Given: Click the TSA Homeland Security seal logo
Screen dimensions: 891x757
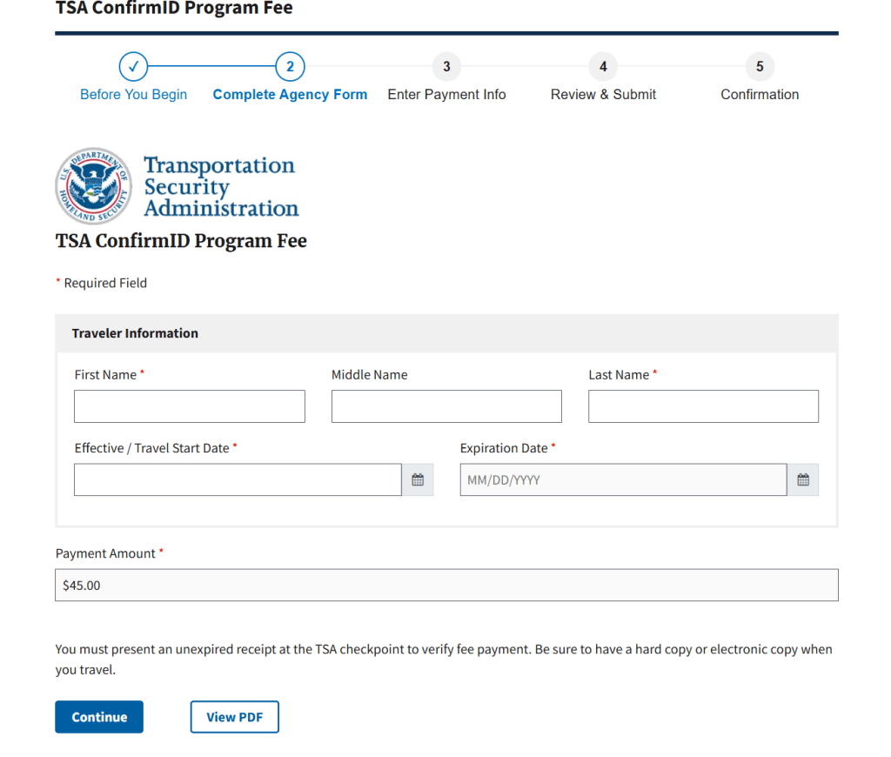Looking at the screenshot, I should coord(93,186).
